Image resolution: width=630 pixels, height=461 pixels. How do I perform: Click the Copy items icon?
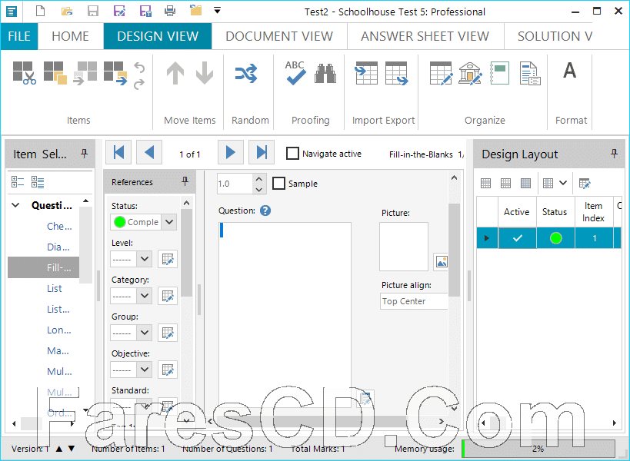pyautogui.click(x=55, y=73)
